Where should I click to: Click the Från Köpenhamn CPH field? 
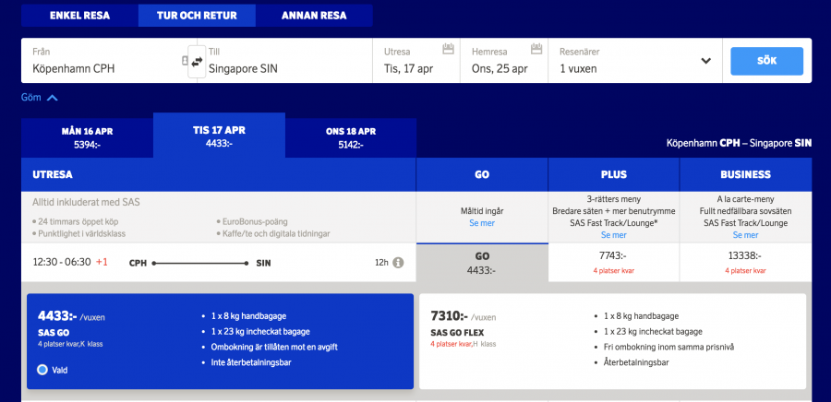click(x=102, y=61)
